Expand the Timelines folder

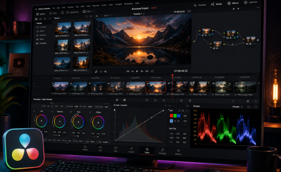pyautogui.click(x=35, y=43)
